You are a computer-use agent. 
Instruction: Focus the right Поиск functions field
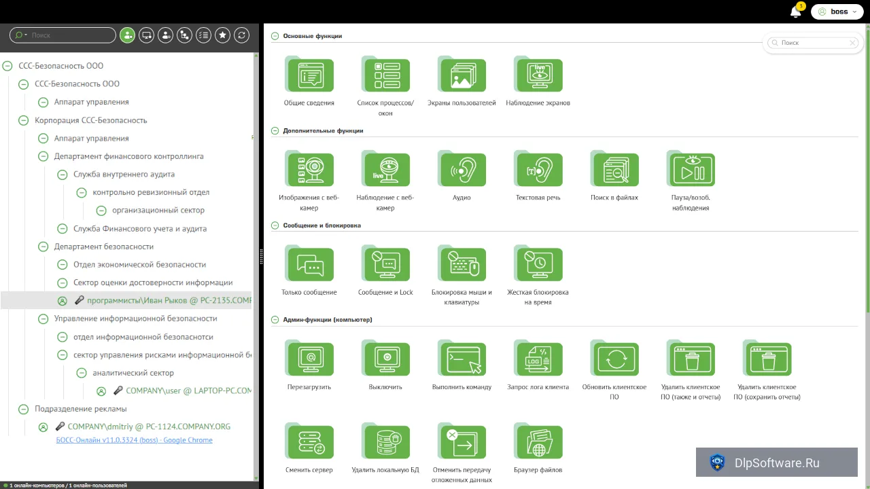(x=812, y=43)
